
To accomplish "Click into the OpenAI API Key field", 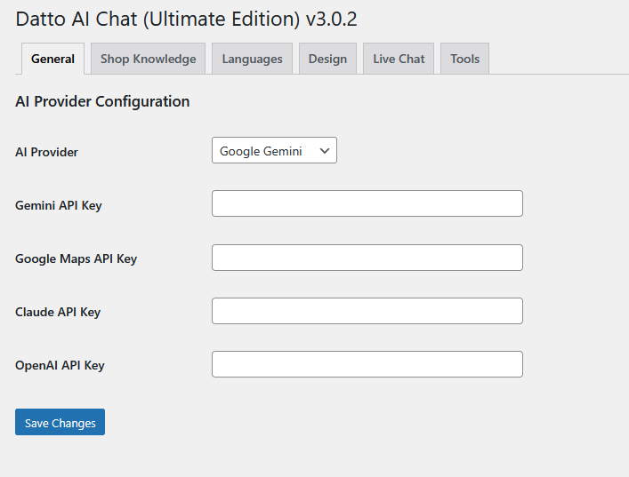I will pyautogui.click(x=367, y=364).
